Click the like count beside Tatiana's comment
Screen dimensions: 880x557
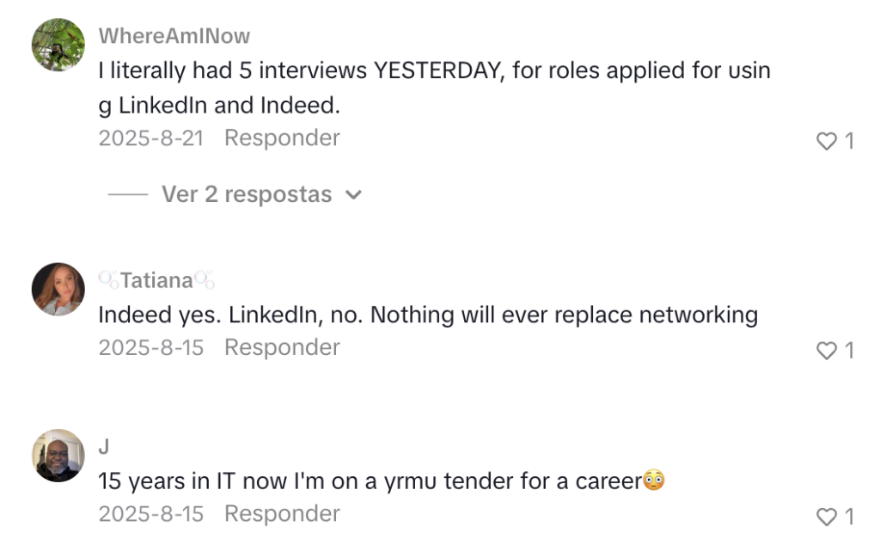tap(849, 351)
